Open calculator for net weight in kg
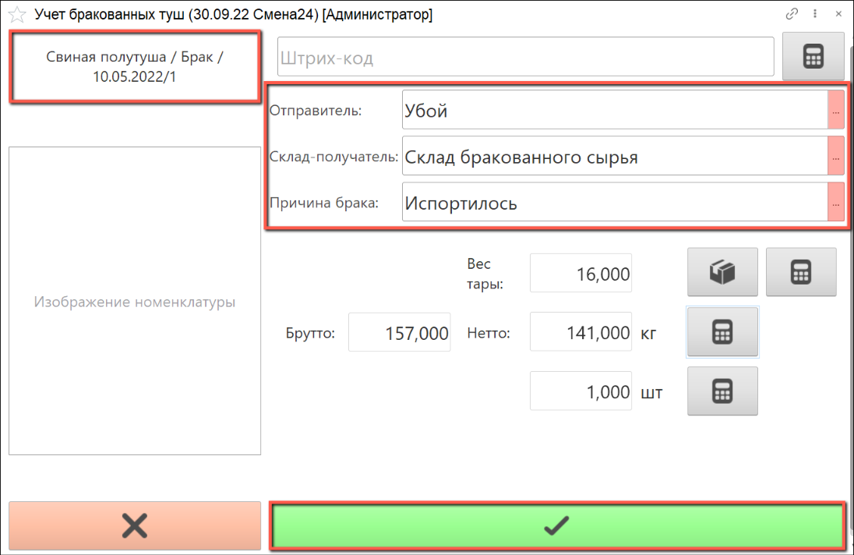Screen dimensions: 854x555 coord(722,332)
